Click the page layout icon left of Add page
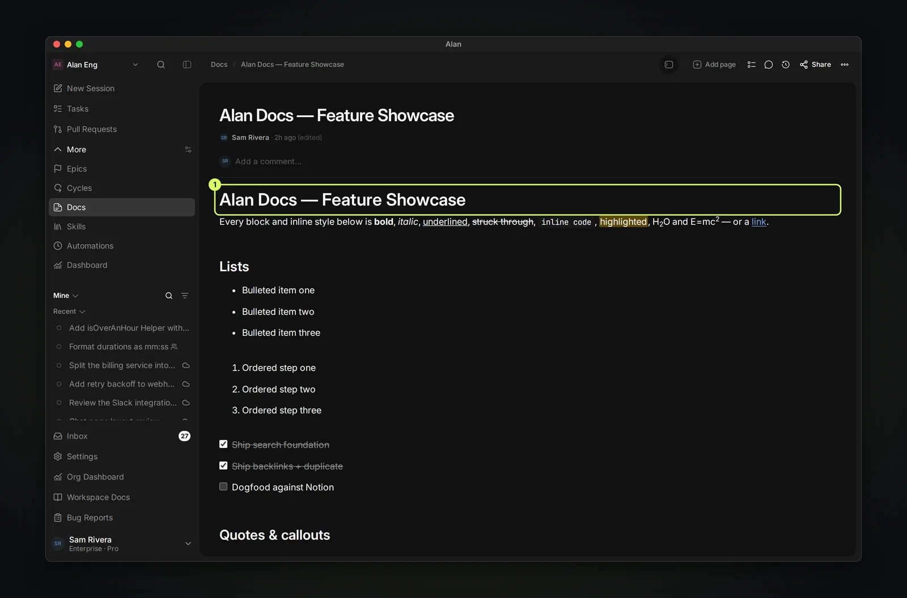Image resolution: width=907 pixels, height=598 pixels. (x=669, y=65)
